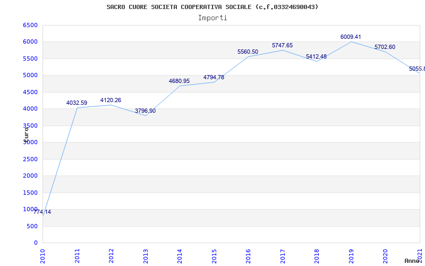The height and width of the screenshot is (266, 425).
Task: Click the y-axis value 0
Action: [36, 243]
